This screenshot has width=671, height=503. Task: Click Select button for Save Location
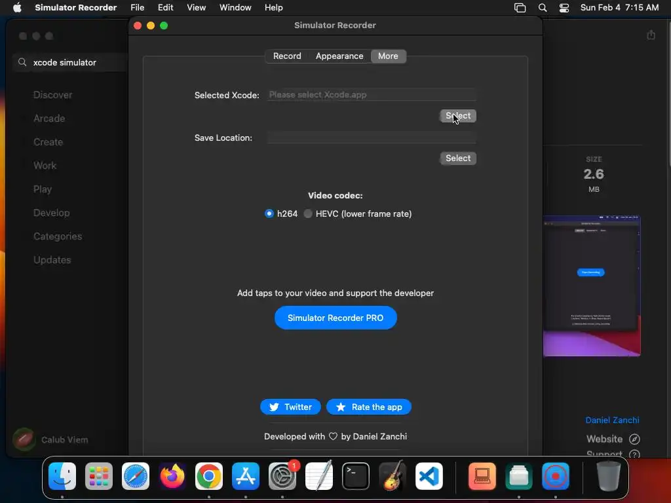(x=458, y=158)
